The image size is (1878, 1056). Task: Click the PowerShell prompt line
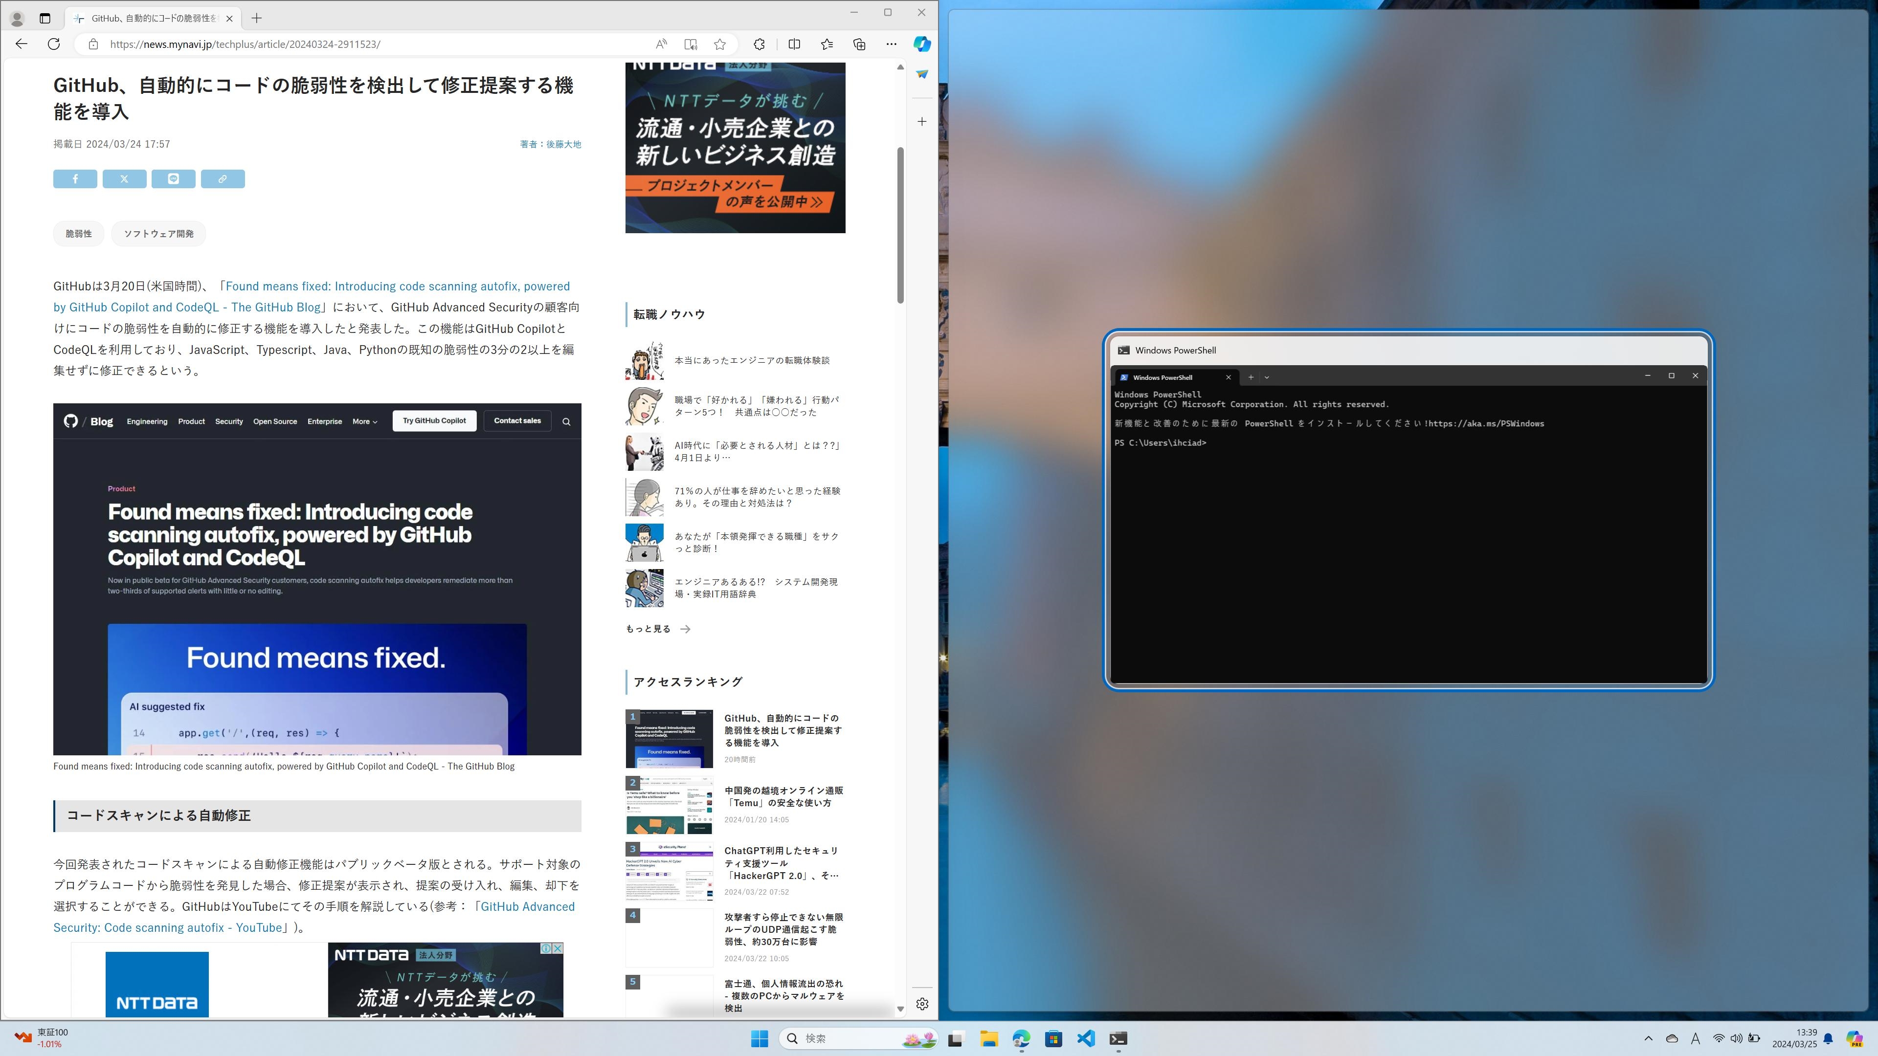(1160, 442)
